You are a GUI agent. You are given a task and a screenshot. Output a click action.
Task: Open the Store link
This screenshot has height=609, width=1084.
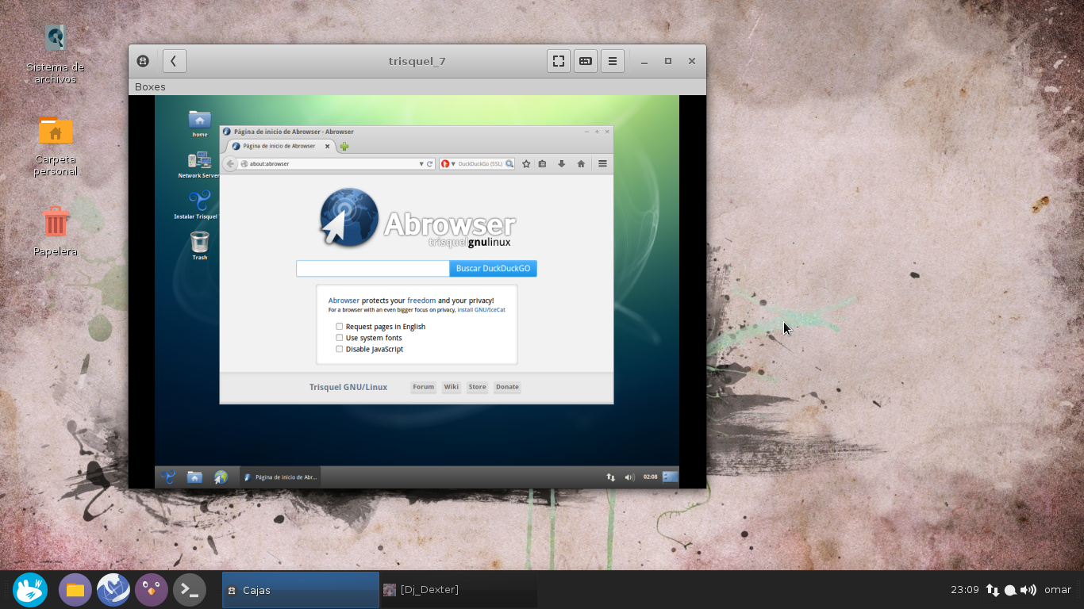[x=477, y=387]
